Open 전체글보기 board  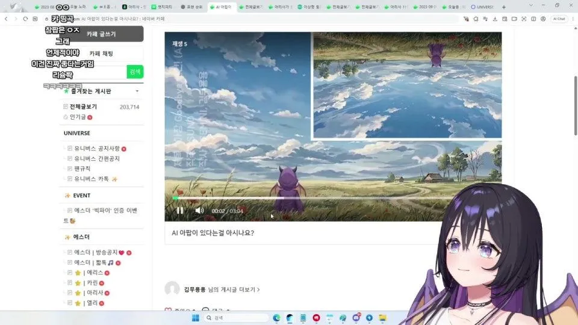coord(83,107)
